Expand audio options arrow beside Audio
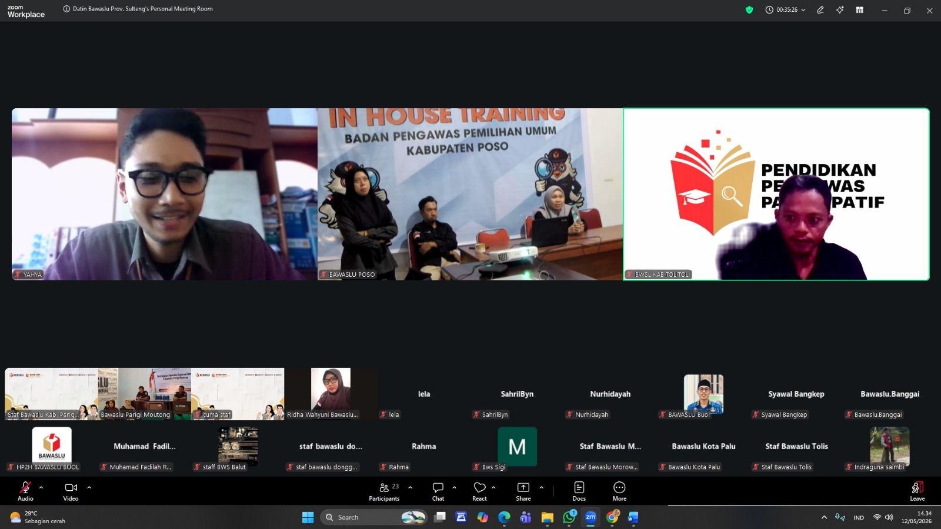This screenshot has height=529, width=941. 41,487
